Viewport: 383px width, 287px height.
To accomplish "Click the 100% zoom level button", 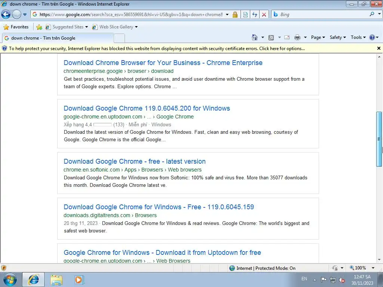I will click(x=358, y=268).
